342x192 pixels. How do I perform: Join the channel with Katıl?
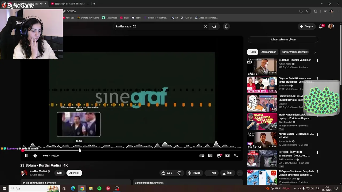60,173
